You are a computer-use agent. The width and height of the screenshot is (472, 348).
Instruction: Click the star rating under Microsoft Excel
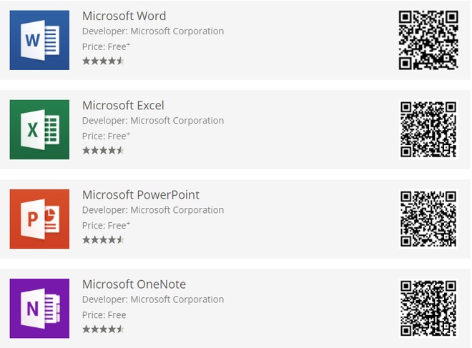(103, 150)
